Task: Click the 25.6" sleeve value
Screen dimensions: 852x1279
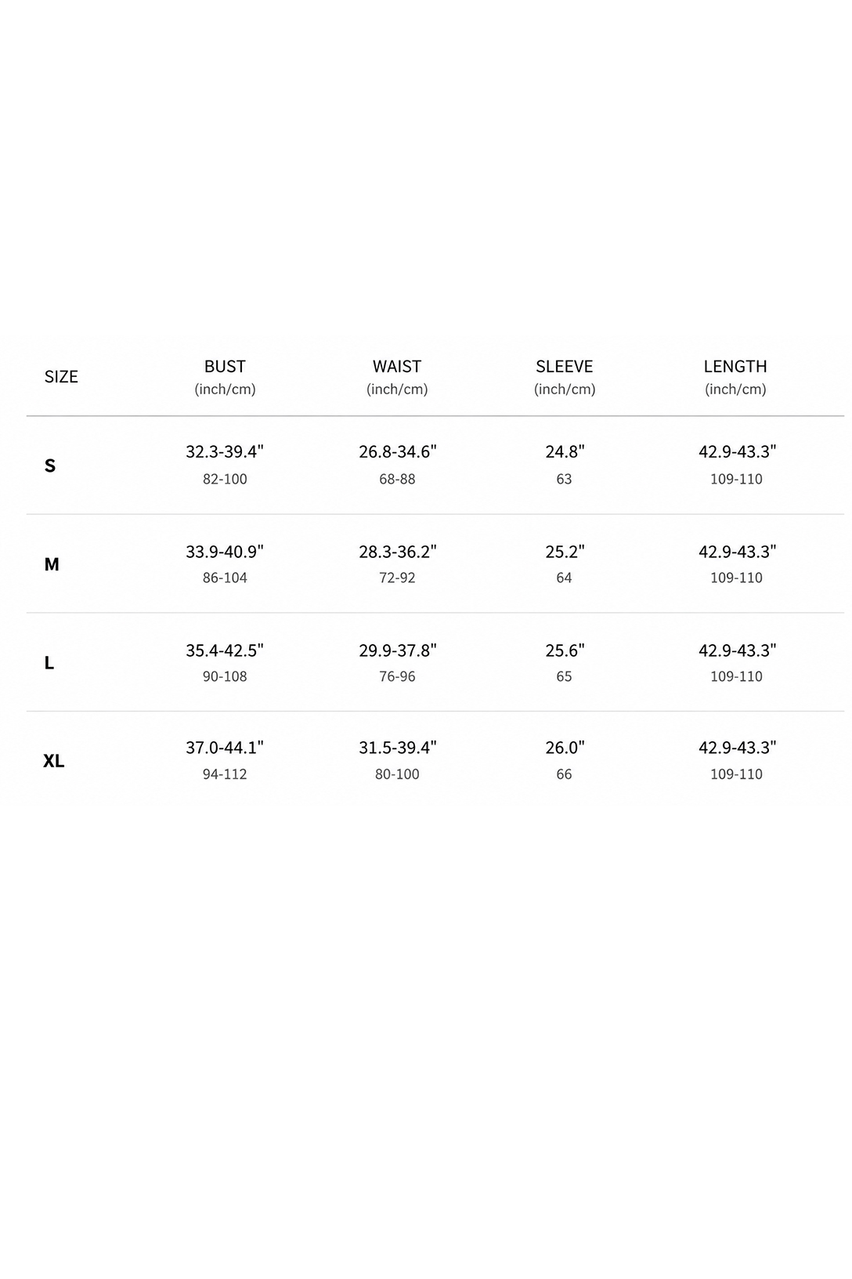Action: coord(565,650)
